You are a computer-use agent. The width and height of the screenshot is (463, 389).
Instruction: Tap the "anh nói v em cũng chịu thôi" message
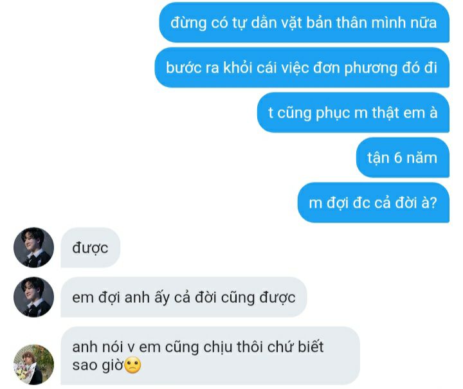point(210,356)
